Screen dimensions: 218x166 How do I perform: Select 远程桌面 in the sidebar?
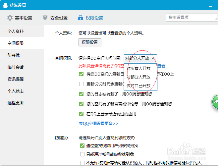coord(22,103)
